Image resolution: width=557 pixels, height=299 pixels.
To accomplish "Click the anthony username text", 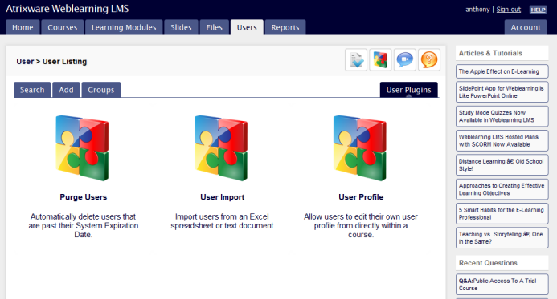I will tap(477, 10).
